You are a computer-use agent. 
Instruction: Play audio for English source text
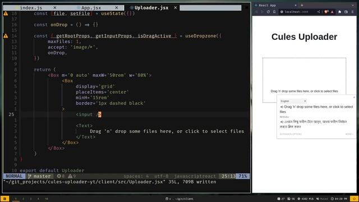pos(282,107)
